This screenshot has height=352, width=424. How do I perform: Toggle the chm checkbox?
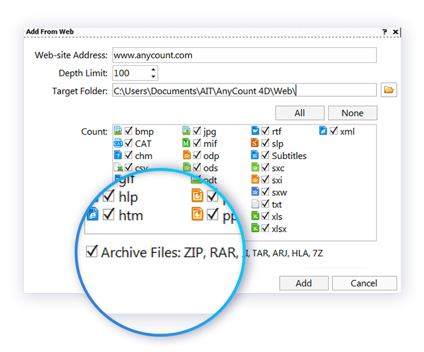click(129, 155)
